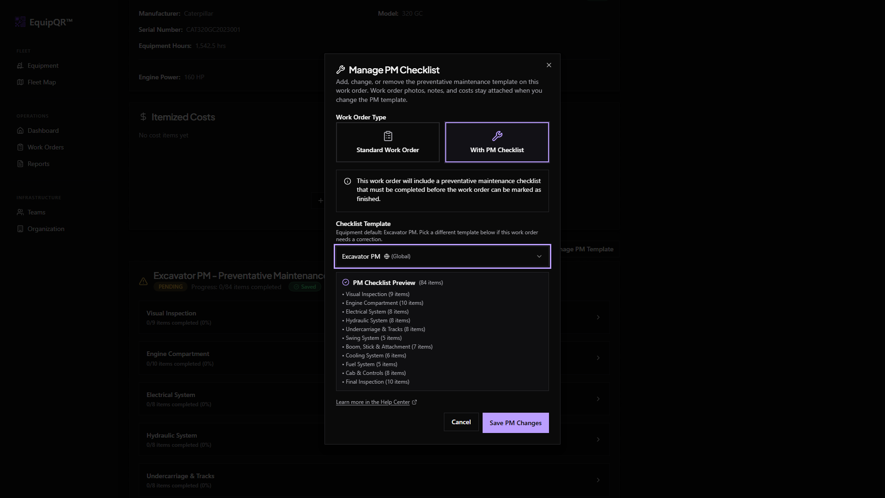The height and width of the screenshot is (498, 885).
Task: Click the '(84 items)' count label
Action: [x=431, y=283]
